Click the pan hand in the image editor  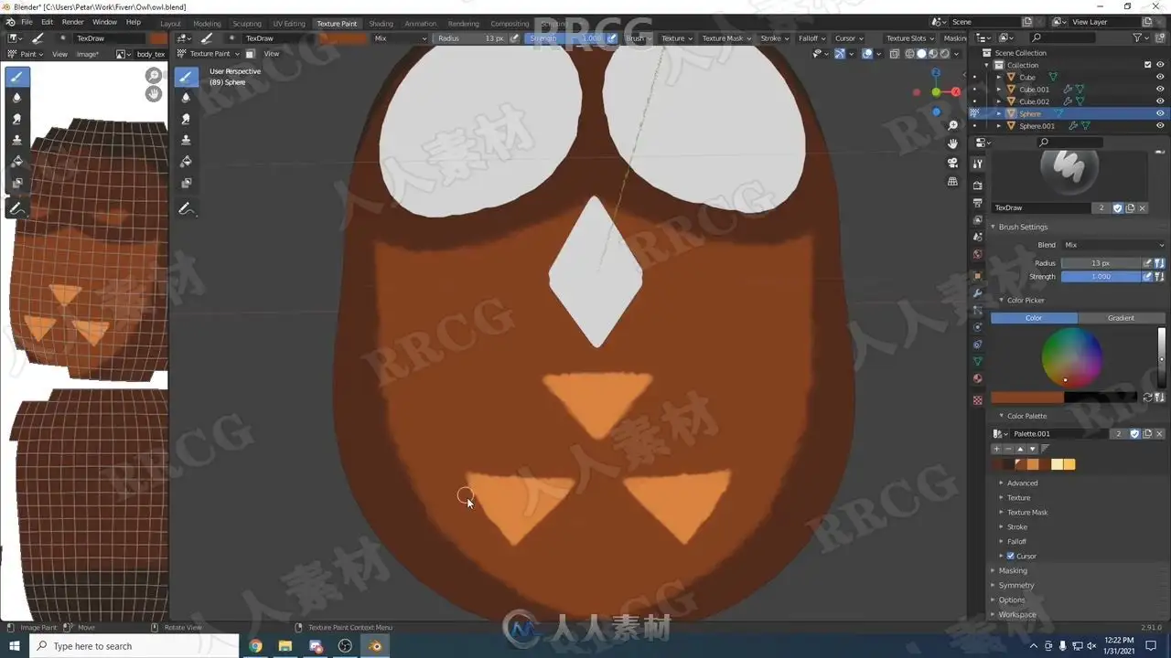[154, 93]
